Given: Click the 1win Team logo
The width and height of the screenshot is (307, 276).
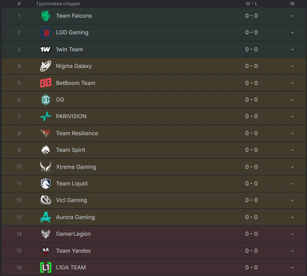Looking at the screenshot, I should pyautogui.click(x=46, y=49).
